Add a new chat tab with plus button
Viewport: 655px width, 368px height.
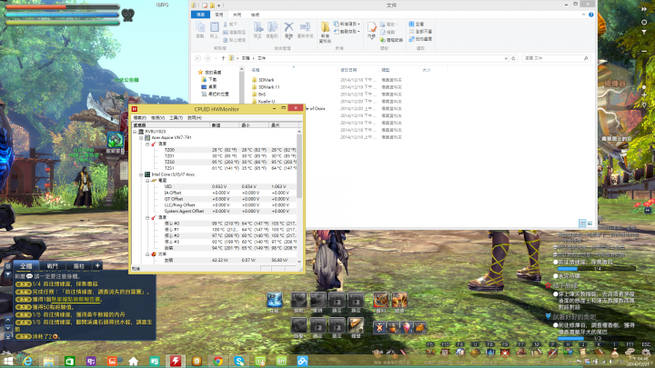(97, 265)
